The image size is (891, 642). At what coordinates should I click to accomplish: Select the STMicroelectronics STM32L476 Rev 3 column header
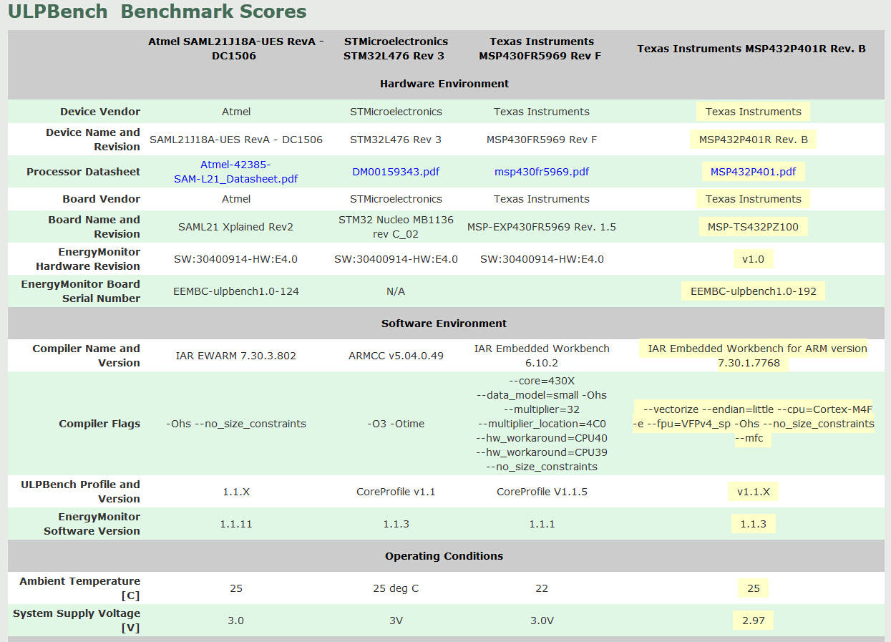[x=396, y=49]
